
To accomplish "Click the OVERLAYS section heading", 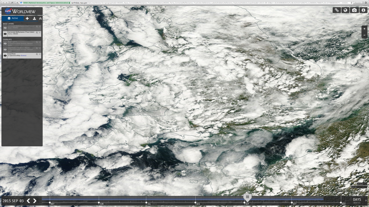I will pos(7,40).
